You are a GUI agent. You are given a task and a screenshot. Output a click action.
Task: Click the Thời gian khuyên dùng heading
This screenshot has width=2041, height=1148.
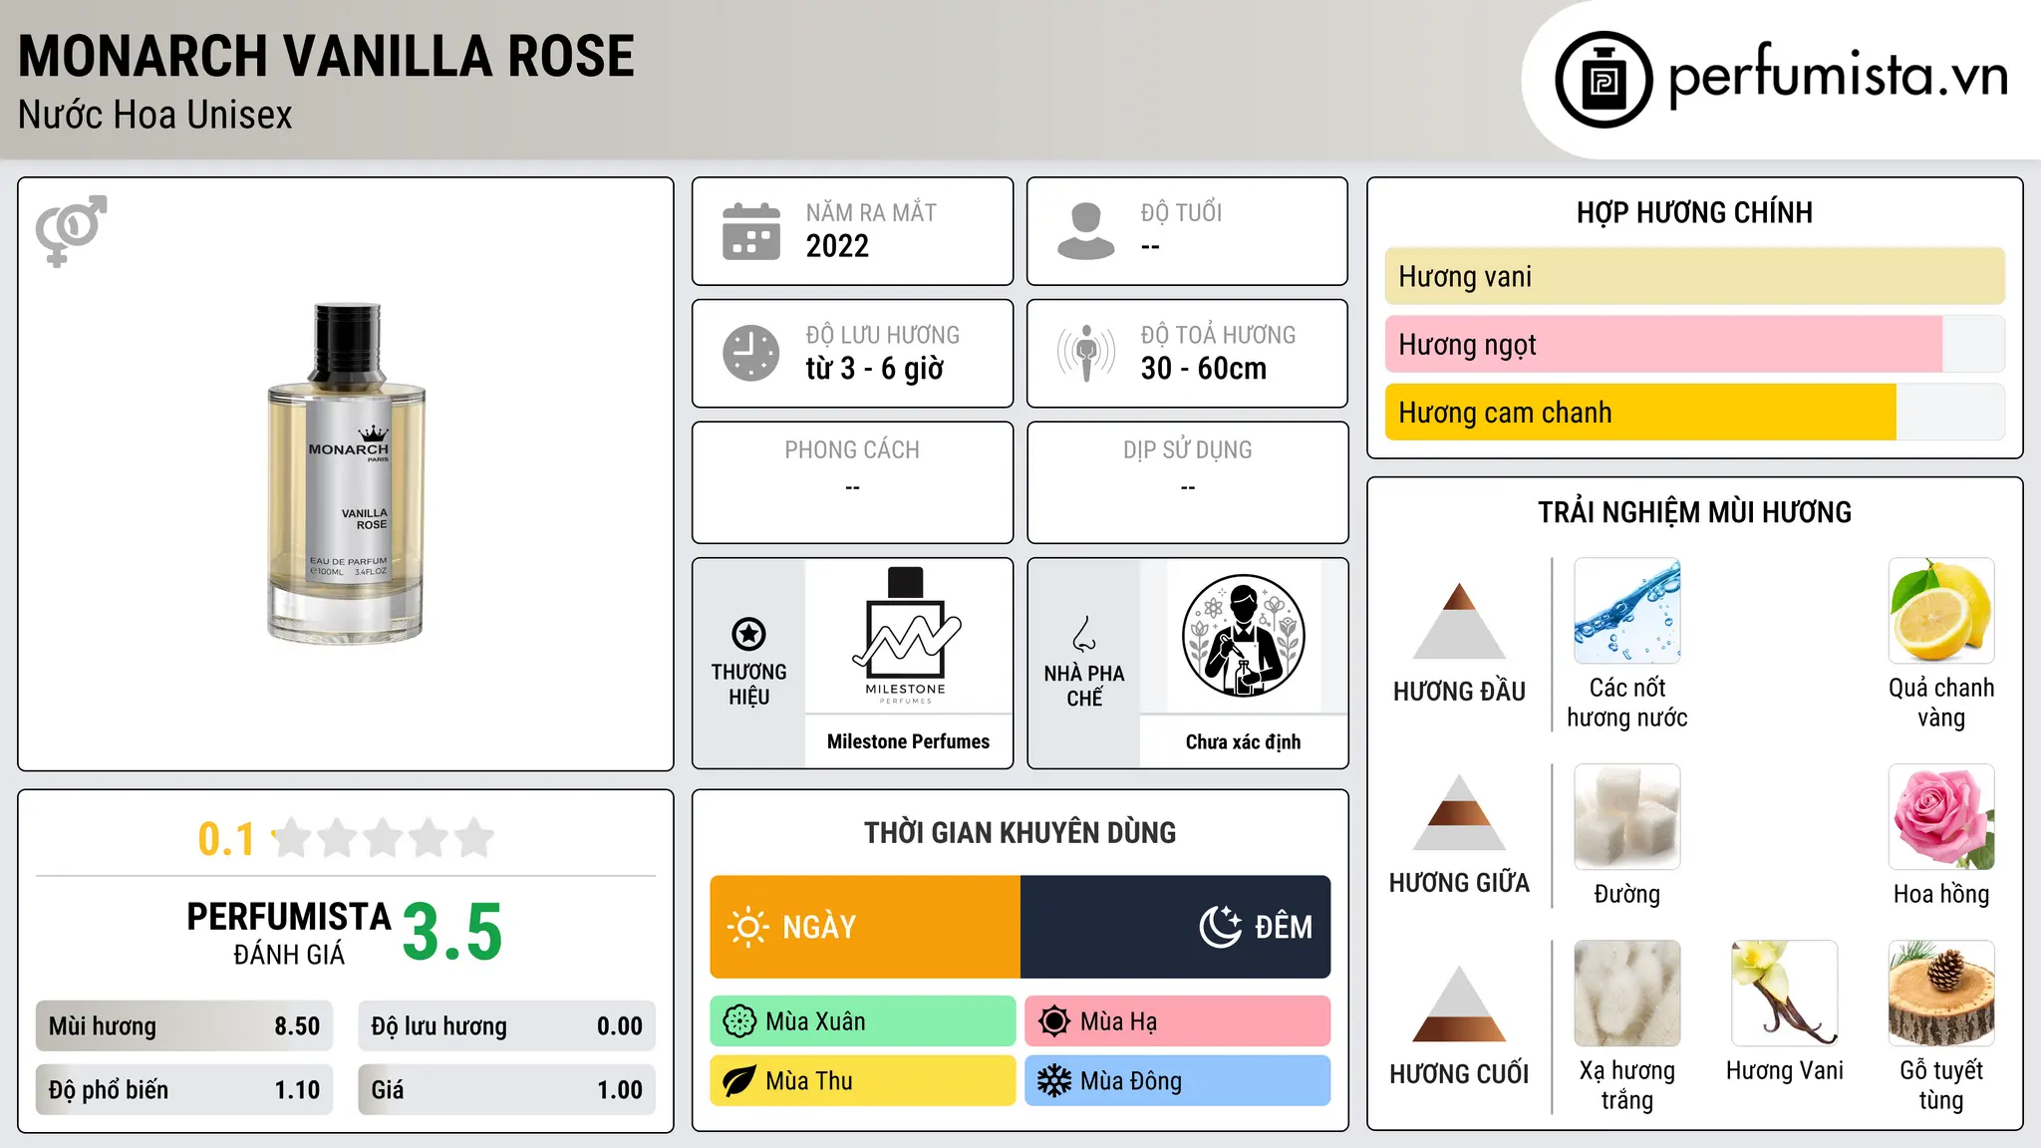pyautogui.click(x=1020, y=833)
